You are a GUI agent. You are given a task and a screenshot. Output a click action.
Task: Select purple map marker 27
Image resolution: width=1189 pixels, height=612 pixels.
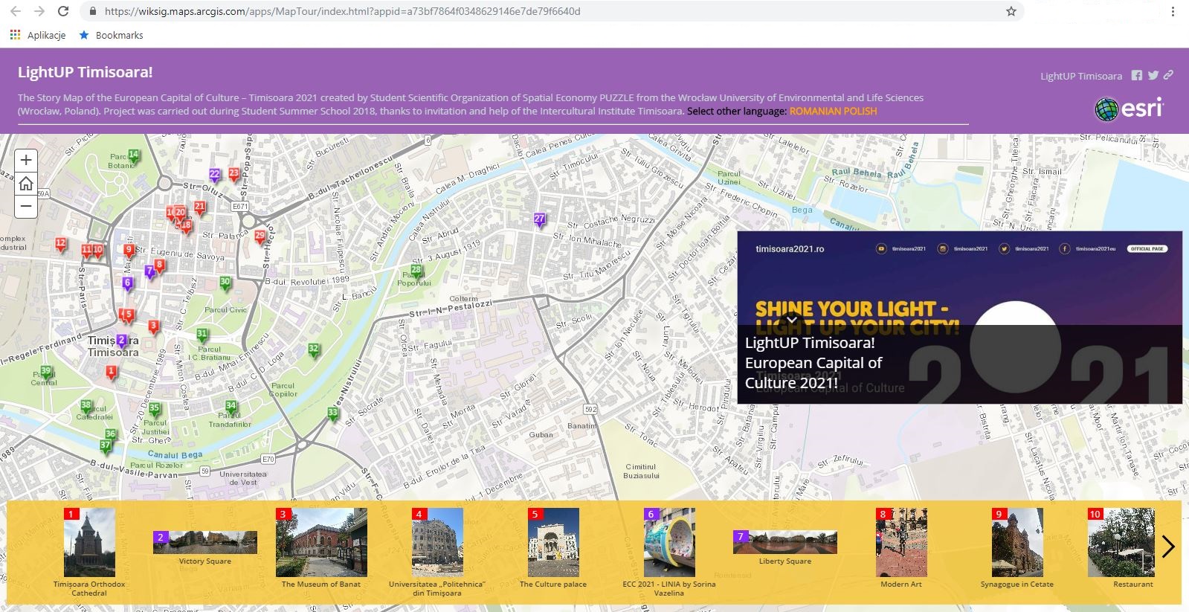[540, 220]
